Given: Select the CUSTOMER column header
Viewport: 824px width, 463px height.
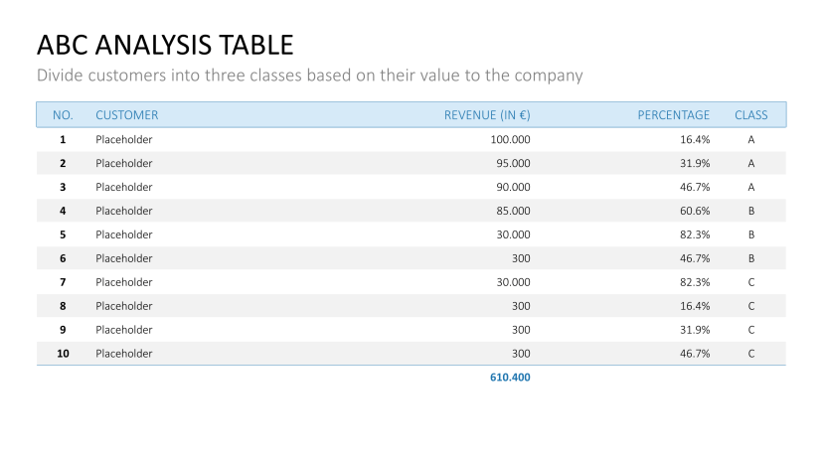Looking at the screenshot, I should (126, 115).
